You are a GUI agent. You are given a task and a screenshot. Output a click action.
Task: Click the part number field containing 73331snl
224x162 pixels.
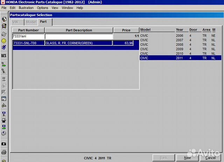coord(28,36)
